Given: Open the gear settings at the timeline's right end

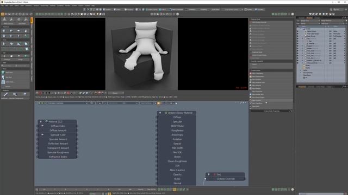Looking at the screenshot, I should pos(293,190).
